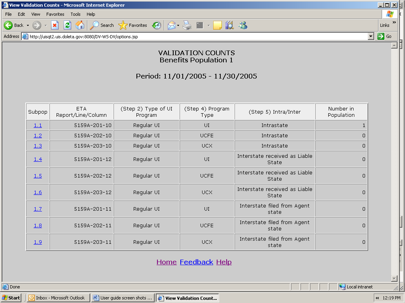
Task: Open the Mail dropdown arrow
Action: (x=178, y=25)
